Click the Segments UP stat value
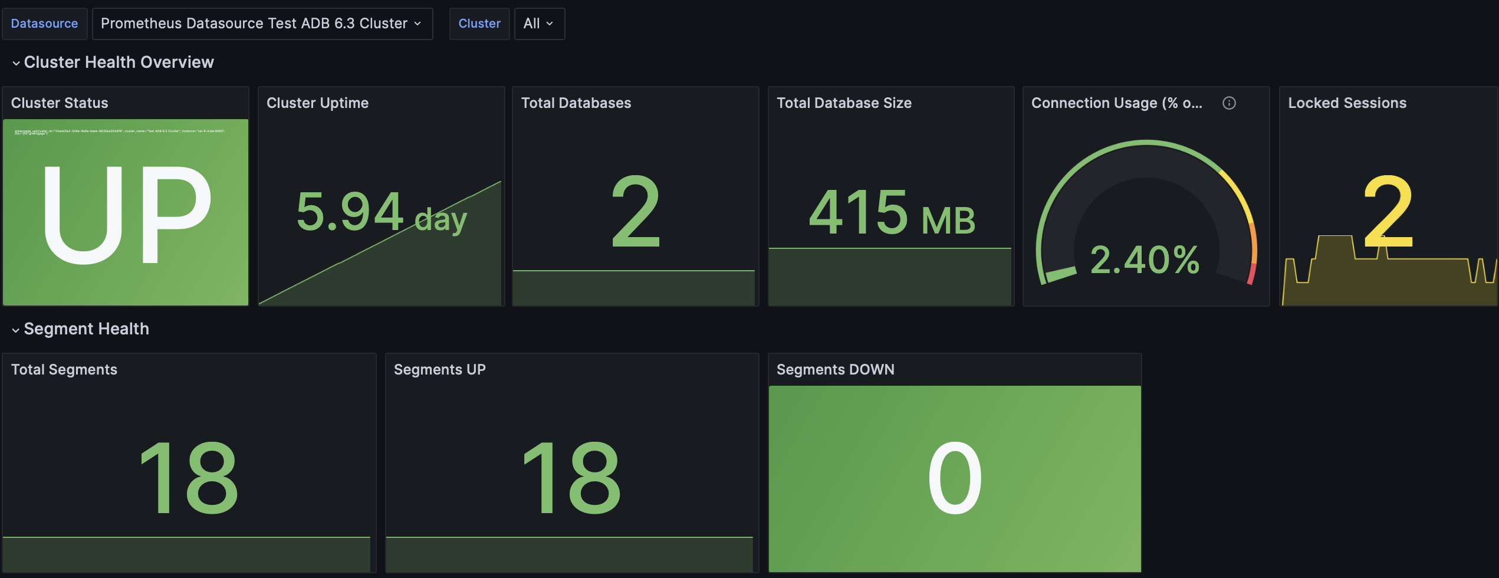 coord(571,478)
